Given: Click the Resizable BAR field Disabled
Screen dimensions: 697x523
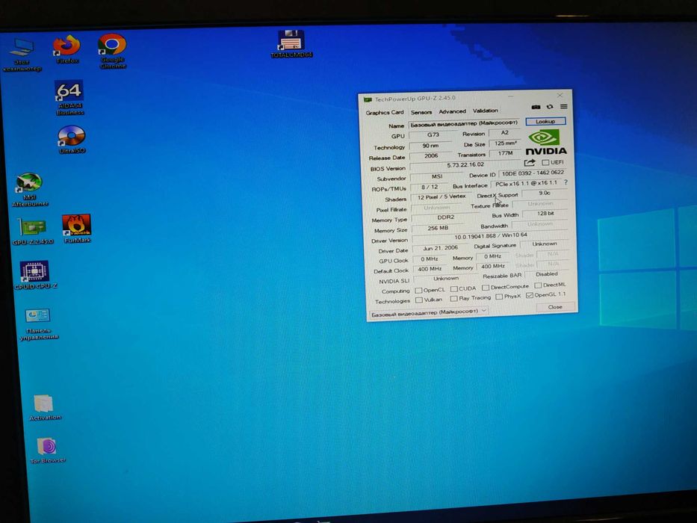Looking at the screenshot, I should [546, 274].
